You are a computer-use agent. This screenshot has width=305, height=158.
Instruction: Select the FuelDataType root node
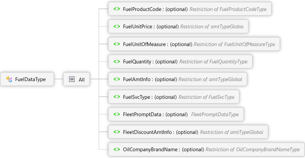[x=27, y=79]
